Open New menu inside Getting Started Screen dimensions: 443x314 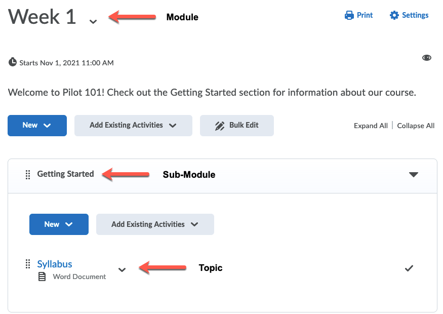[59, 224]
